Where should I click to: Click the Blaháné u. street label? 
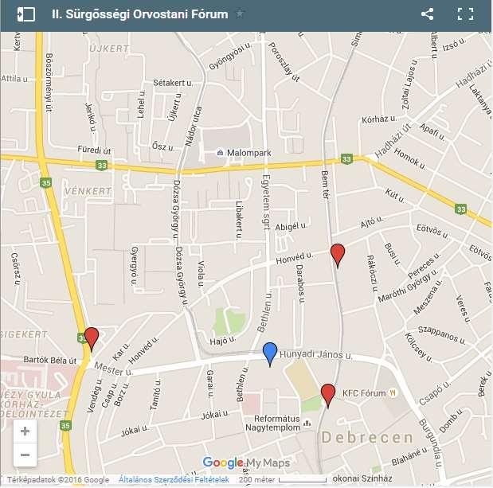tap(410, 456)
